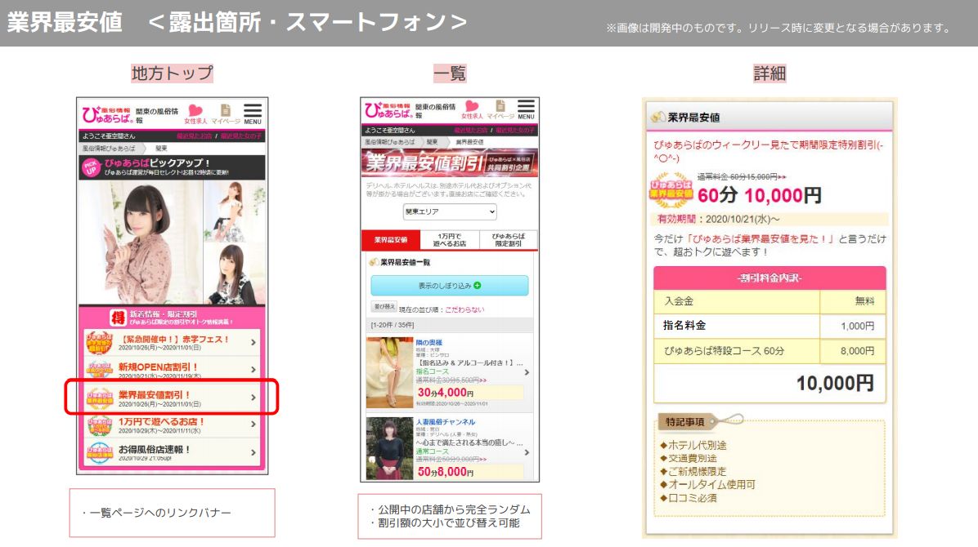Tap 女性求人 heart icon in 地方トップ phone
978x547 pixels.
point(195,113)
